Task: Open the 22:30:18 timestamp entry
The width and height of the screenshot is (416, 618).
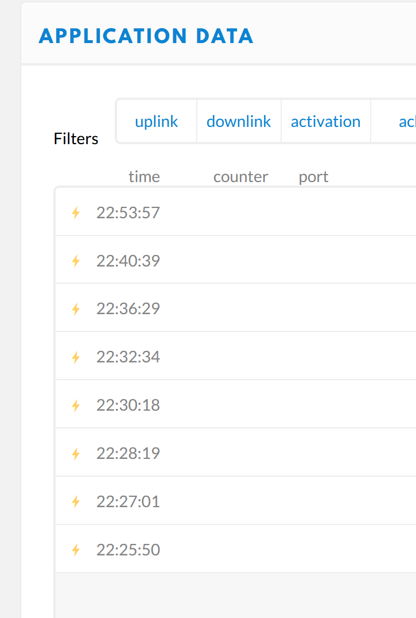Action: 129,405
